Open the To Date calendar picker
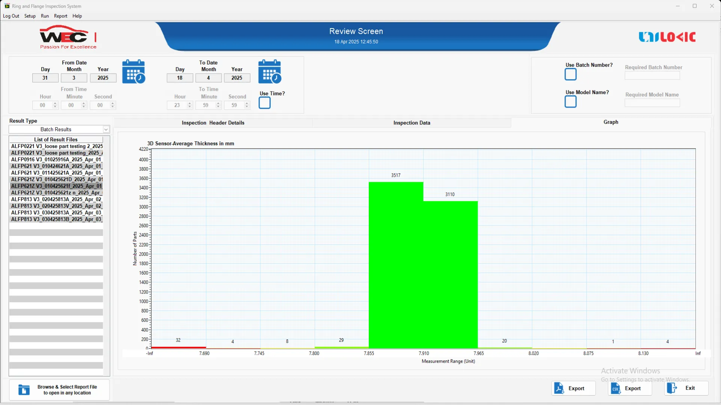Screen dimensions: 721x405 point(269,72)
